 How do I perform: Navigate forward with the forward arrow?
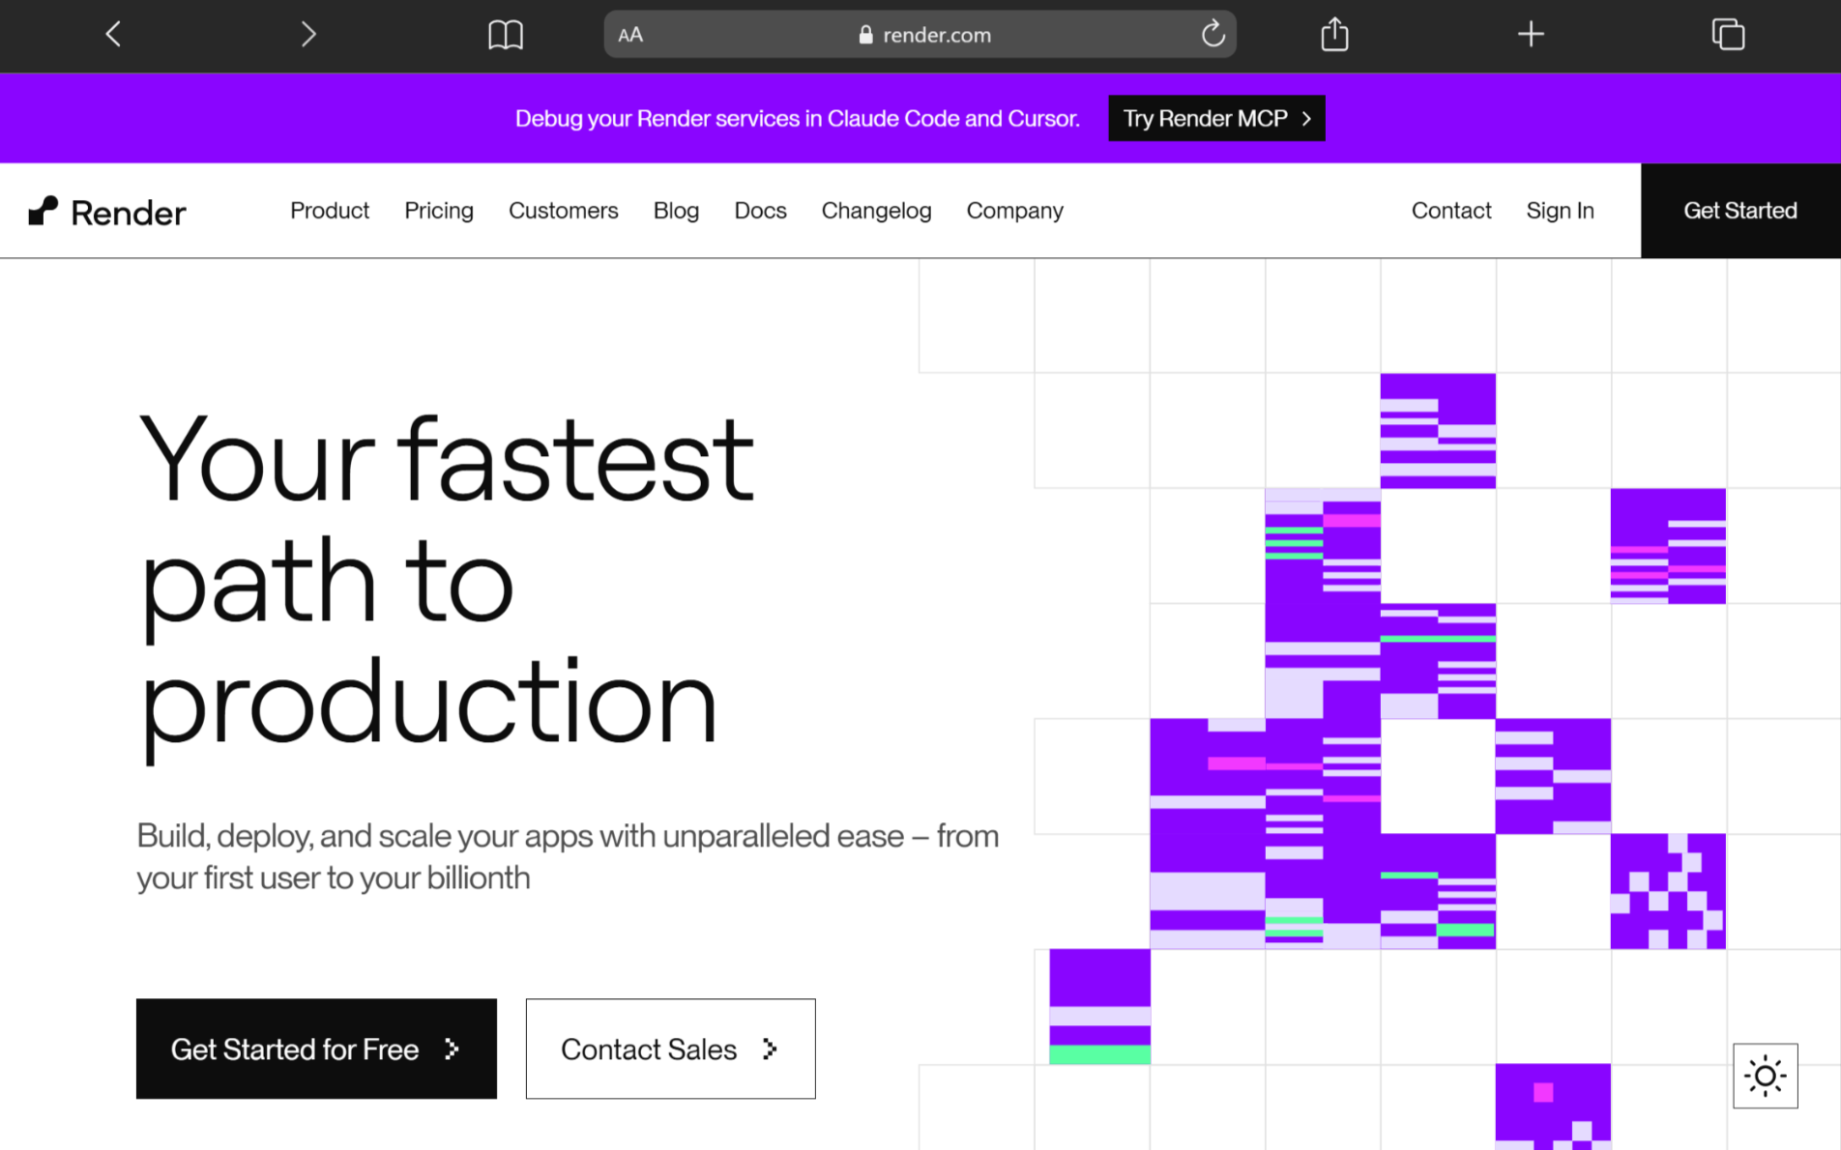coord(307,34)
